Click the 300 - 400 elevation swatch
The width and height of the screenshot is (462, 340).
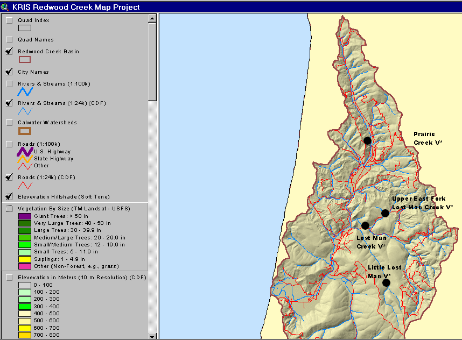click(25, 307)
